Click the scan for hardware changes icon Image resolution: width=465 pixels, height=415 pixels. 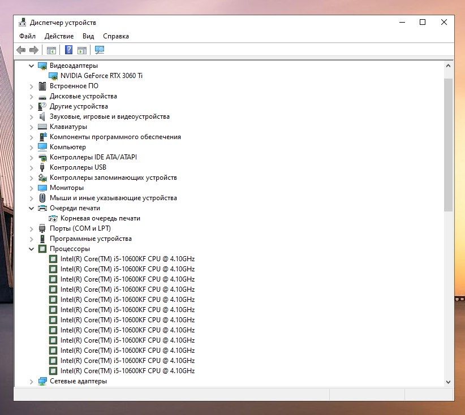[100, 50]
